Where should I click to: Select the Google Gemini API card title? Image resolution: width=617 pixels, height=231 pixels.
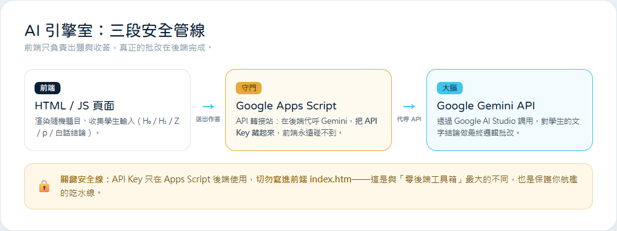pyautogui.click(x=486, y=106)
